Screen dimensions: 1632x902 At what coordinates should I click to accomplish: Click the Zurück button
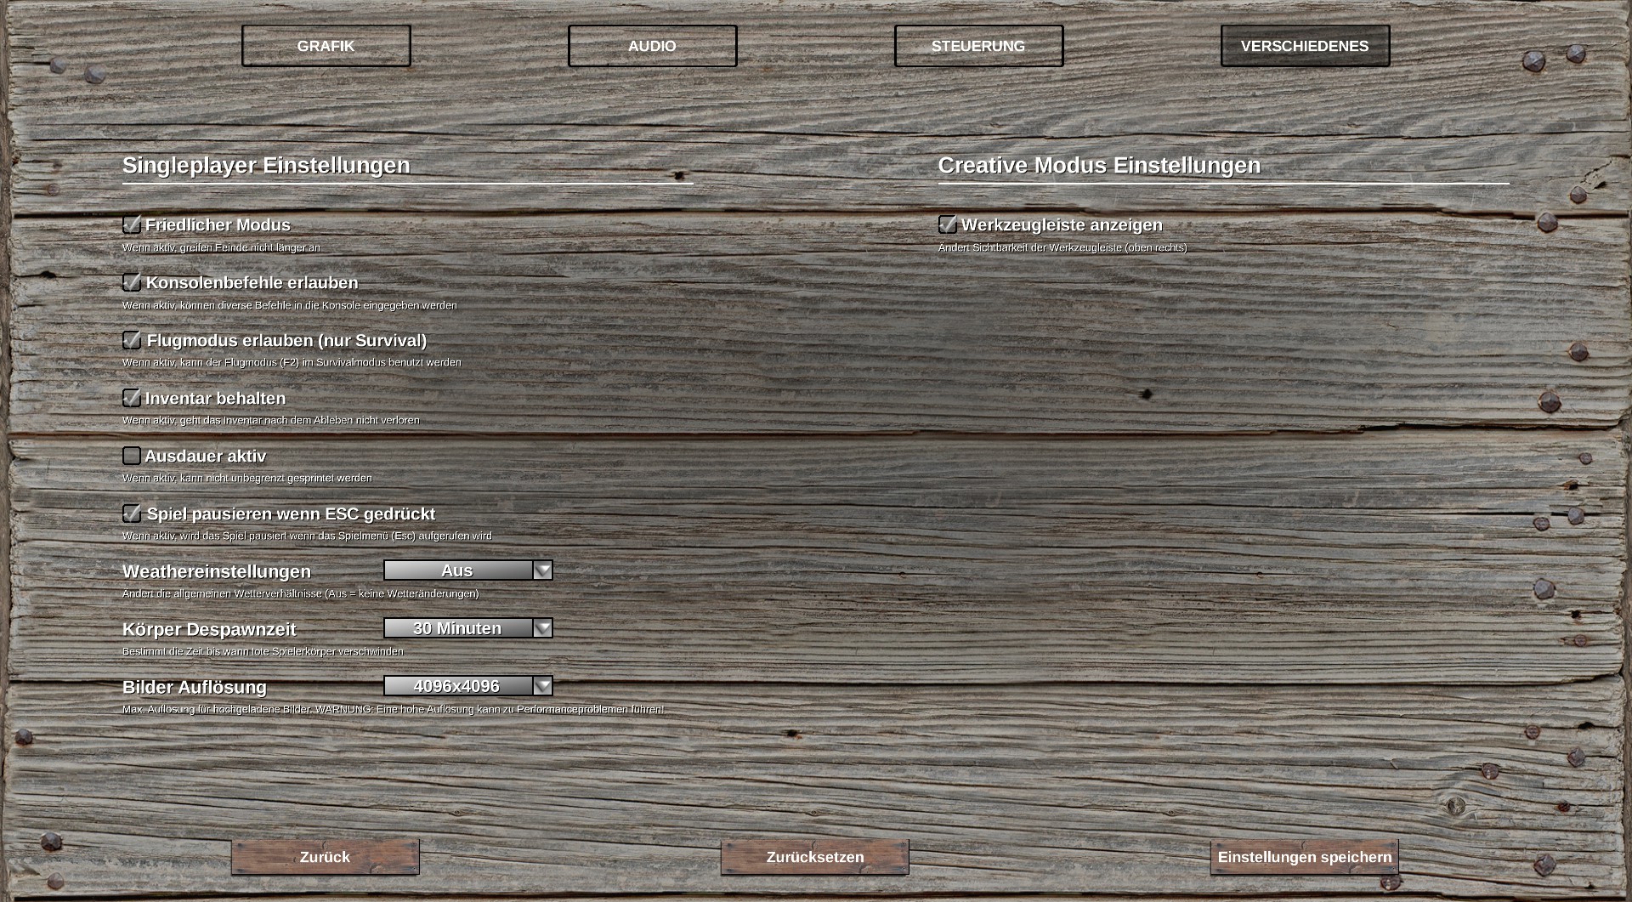click(325, 857)
